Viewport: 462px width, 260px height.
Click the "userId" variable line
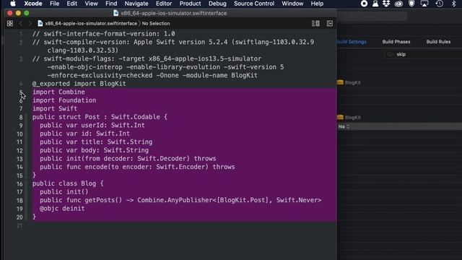[92, 125]
